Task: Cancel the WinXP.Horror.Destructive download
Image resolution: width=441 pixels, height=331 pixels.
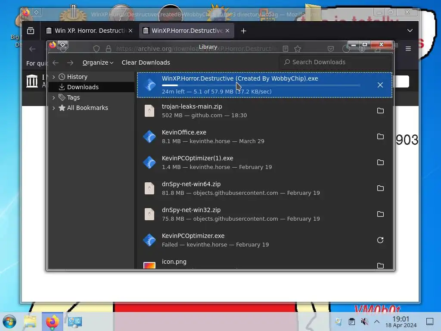Action: point(380,85)
